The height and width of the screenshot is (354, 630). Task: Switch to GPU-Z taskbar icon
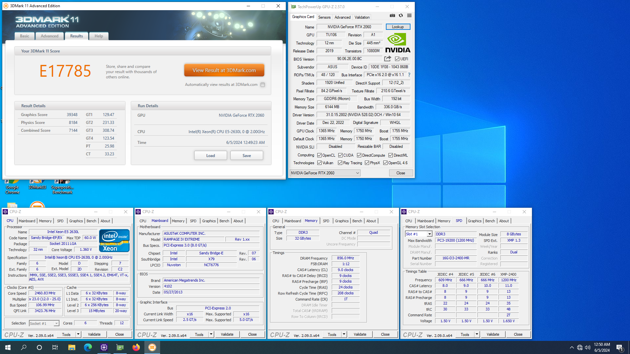coord(120,347)
